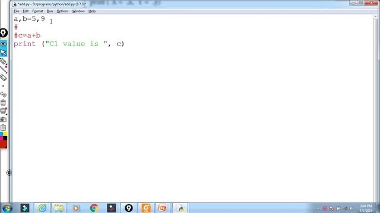Switch to Python IDLE on taskbar
This screenshot has width=380, height=213.
coord(180,208)
